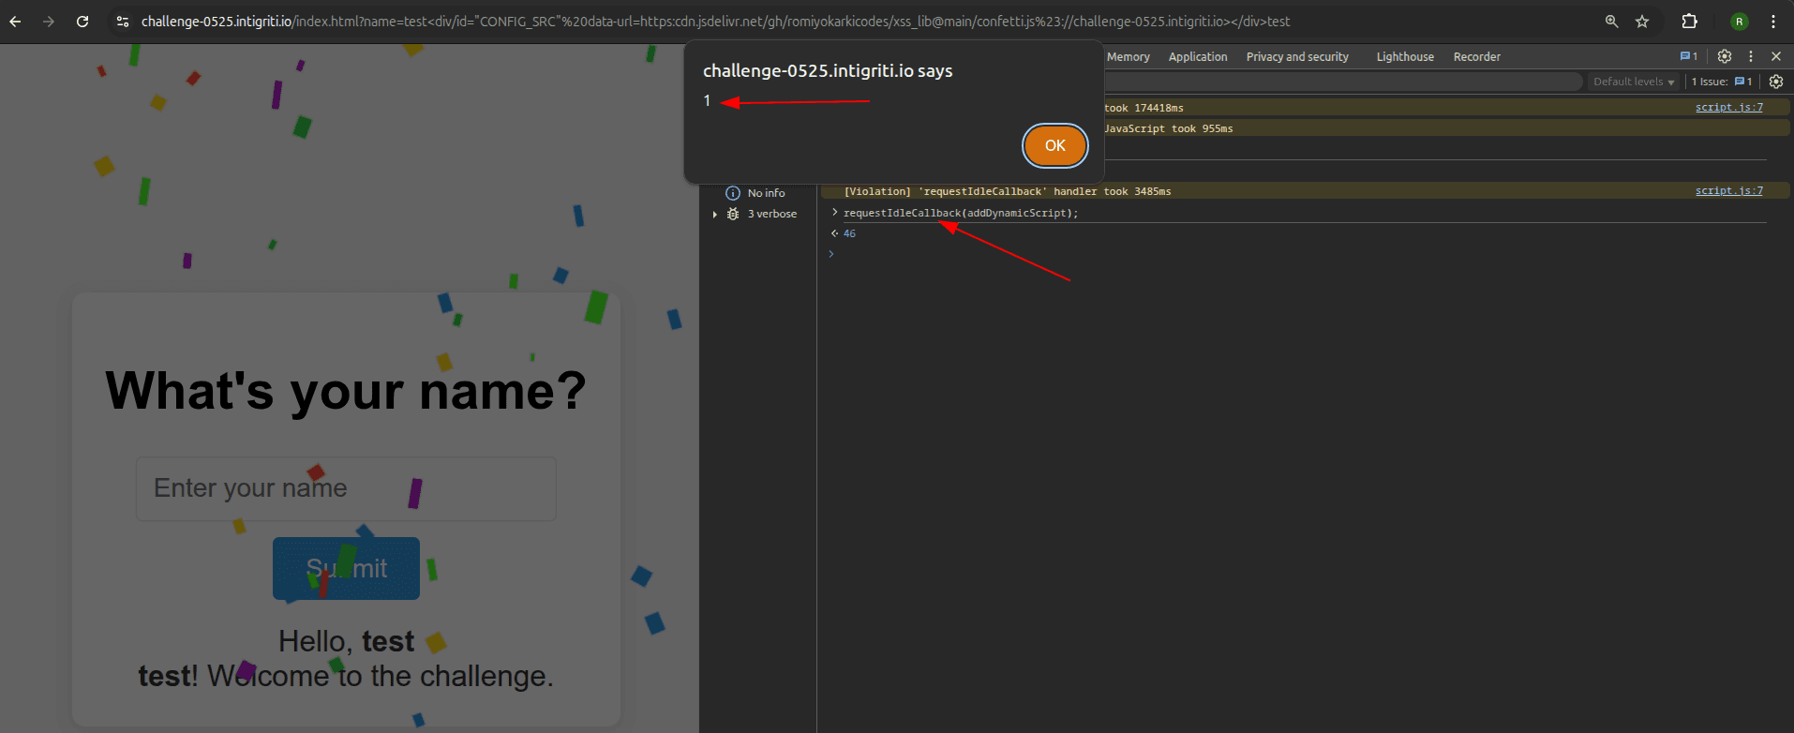Open the 'Default levels' dropdown

pos(1634,82)
